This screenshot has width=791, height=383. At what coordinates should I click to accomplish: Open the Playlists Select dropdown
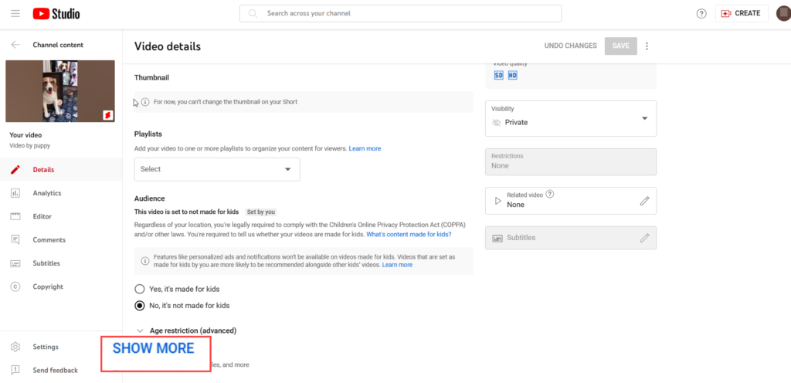pos(217,169)
